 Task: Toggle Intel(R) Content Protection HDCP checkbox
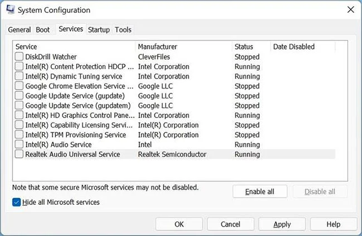coord(19,66)
